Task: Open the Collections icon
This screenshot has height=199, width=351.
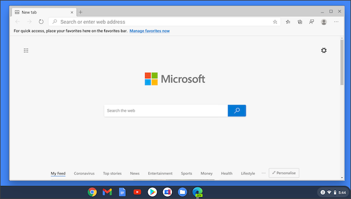Action: click(300, 22)
